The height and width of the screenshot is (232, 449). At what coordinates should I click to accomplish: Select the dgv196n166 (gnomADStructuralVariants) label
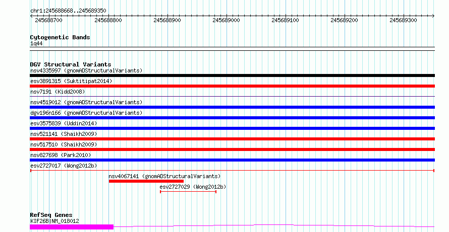click(x=86, y=113)
